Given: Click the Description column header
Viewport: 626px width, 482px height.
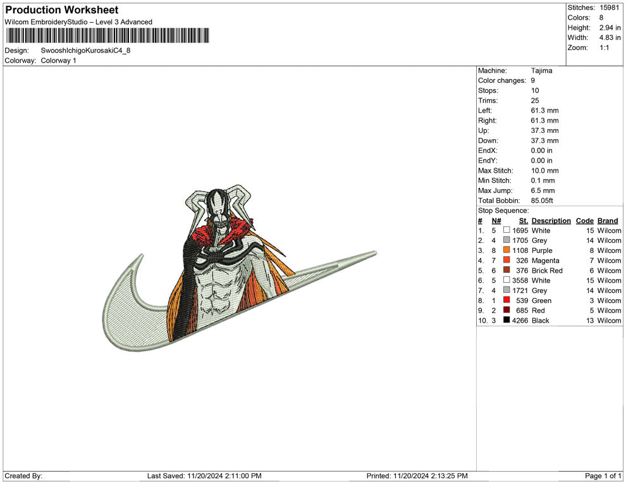Looking at the screenshot, I should click(x=551, y=221).
